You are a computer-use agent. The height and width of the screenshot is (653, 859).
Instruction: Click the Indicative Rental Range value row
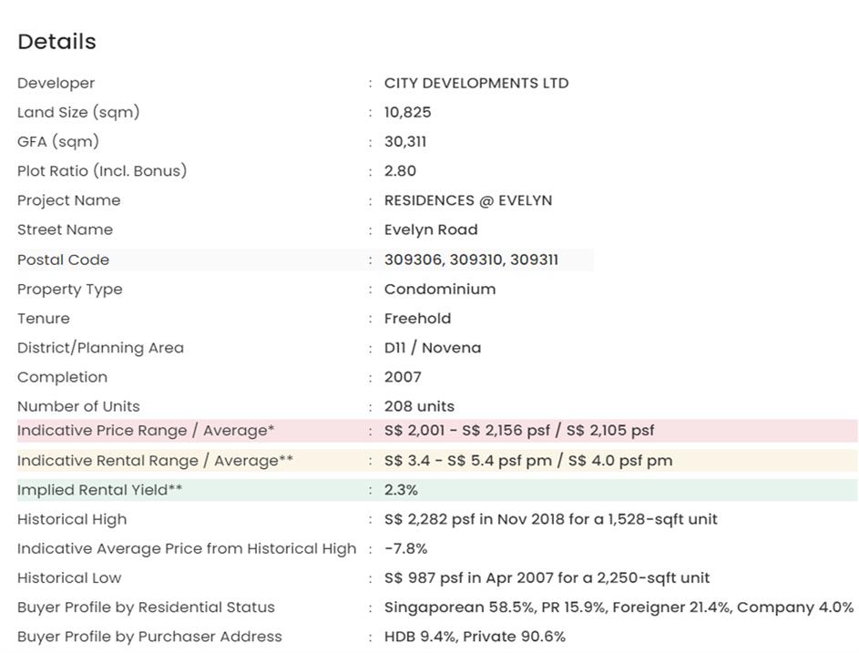527,460
